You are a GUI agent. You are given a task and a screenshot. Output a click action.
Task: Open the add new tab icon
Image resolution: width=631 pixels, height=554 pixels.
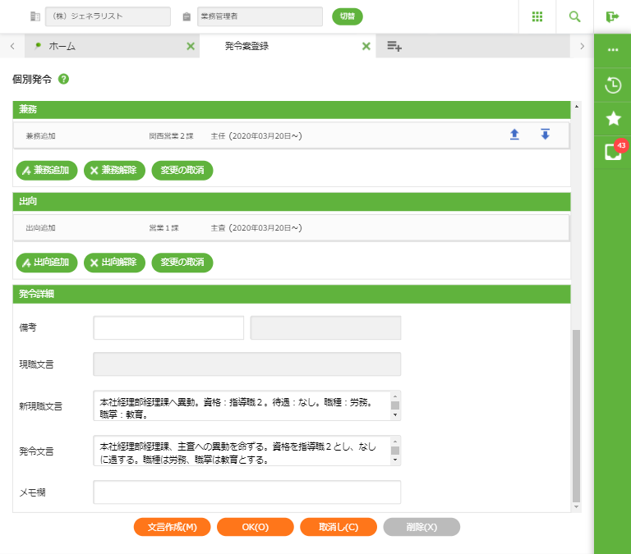tap(394, 47)
